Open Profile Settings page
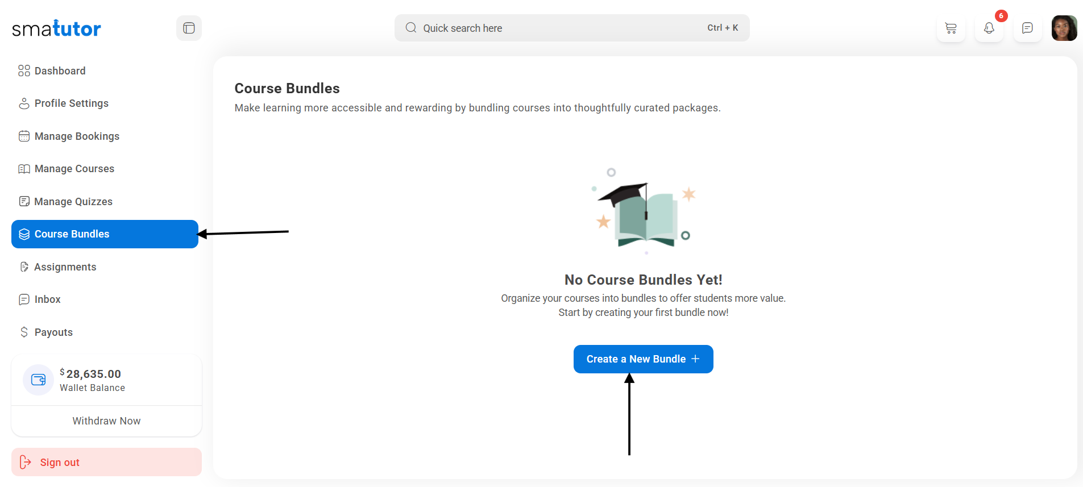Image resolution: width=1083 pixels, height=487 pixels. point(71,103)
